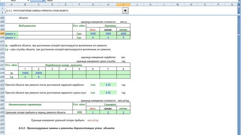Click the 'Вид ремонта' table header
Viewport: 241px width, 135px height.
click(27, 26)
